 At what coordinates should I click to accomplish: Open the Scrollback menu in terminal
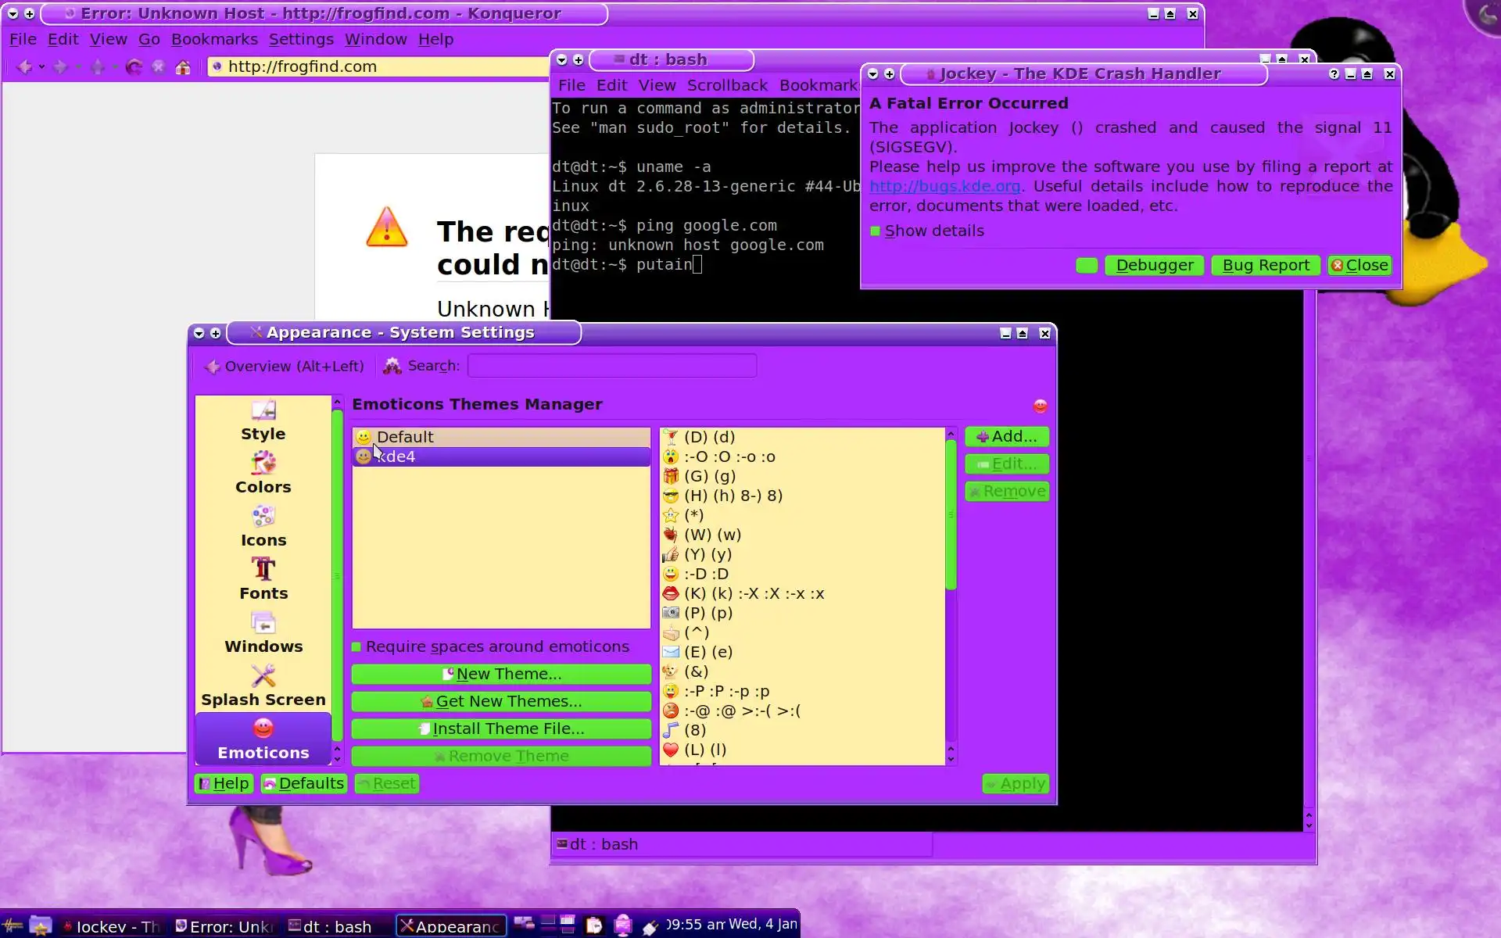[727, 85]
